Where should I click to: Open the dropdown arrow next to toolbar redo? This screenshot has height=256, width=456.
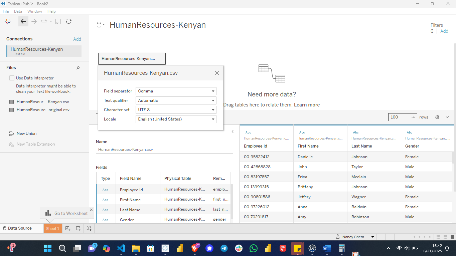51,21
